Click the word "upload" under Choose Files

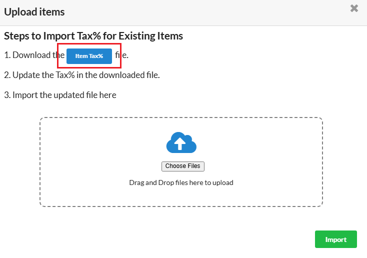pos(223,182)
